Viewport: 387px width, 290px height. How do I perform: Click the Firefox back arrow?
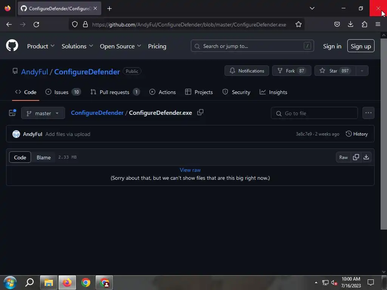point(9,25)
